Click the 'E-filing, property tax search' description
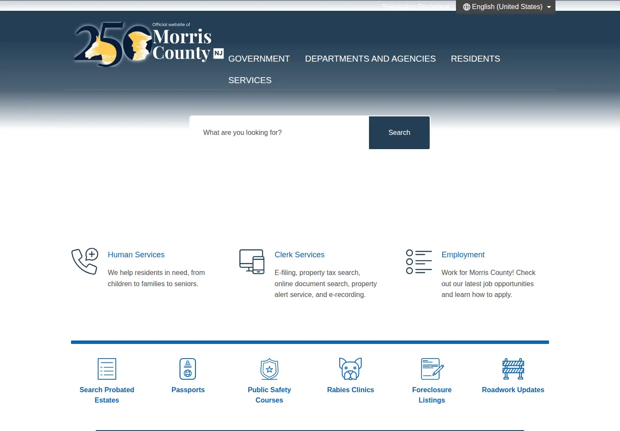This screenshot has height=431, width=620. pos(325,284)
